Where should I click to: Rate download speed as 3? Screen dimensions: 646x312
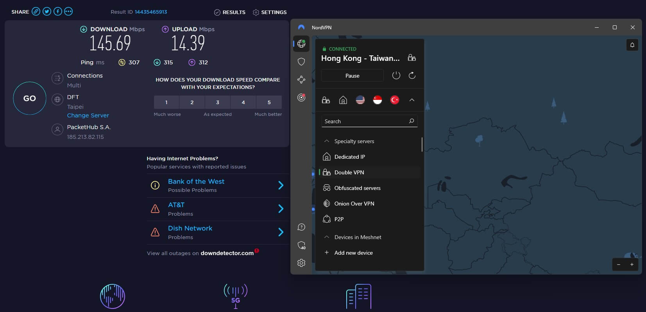point(218,102)
